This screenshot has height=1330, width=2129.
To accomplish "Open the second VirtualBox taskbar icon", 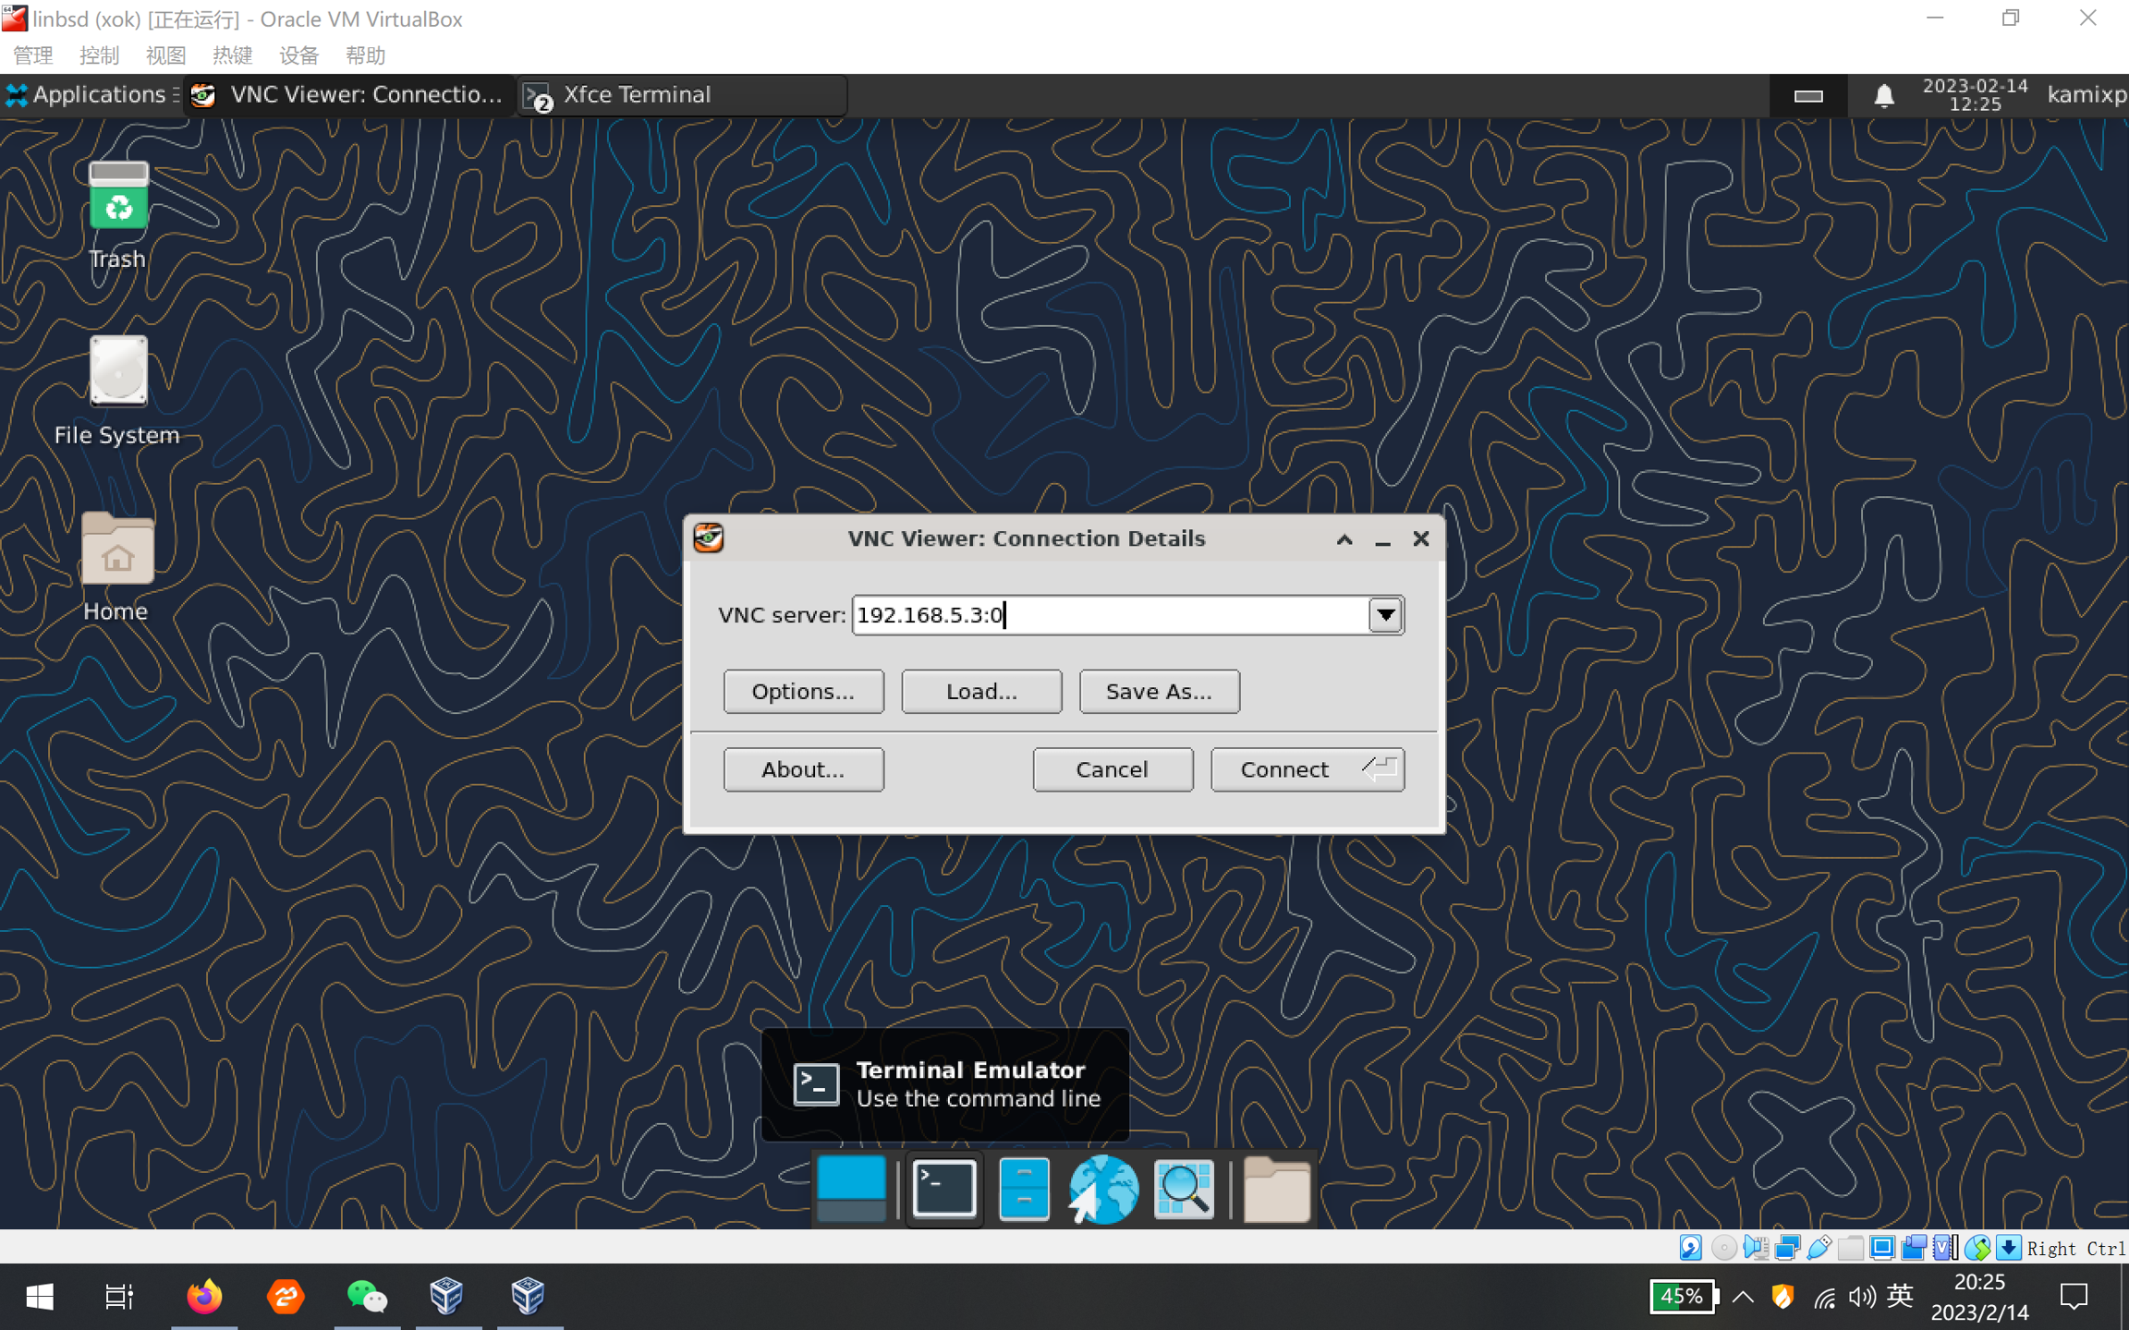I will pos(528,1297).
